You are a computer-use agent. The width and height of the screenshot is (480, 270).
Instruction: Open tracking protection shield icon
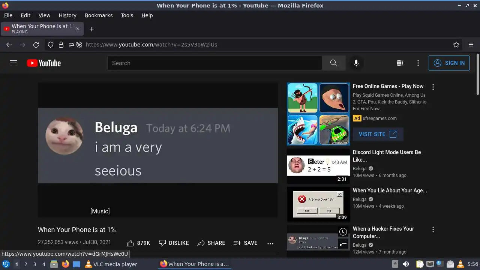[x=51, y=45]
